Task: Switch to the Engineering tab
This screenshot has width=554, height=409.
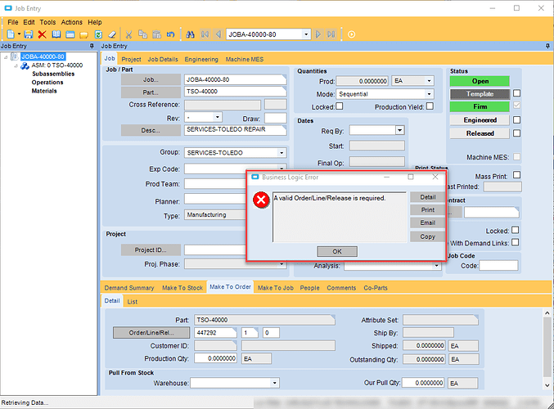Action: click(x=201, y=60)
